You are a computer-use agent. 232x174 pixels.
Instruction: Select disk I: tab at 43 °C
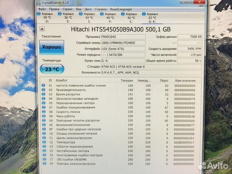87,17
